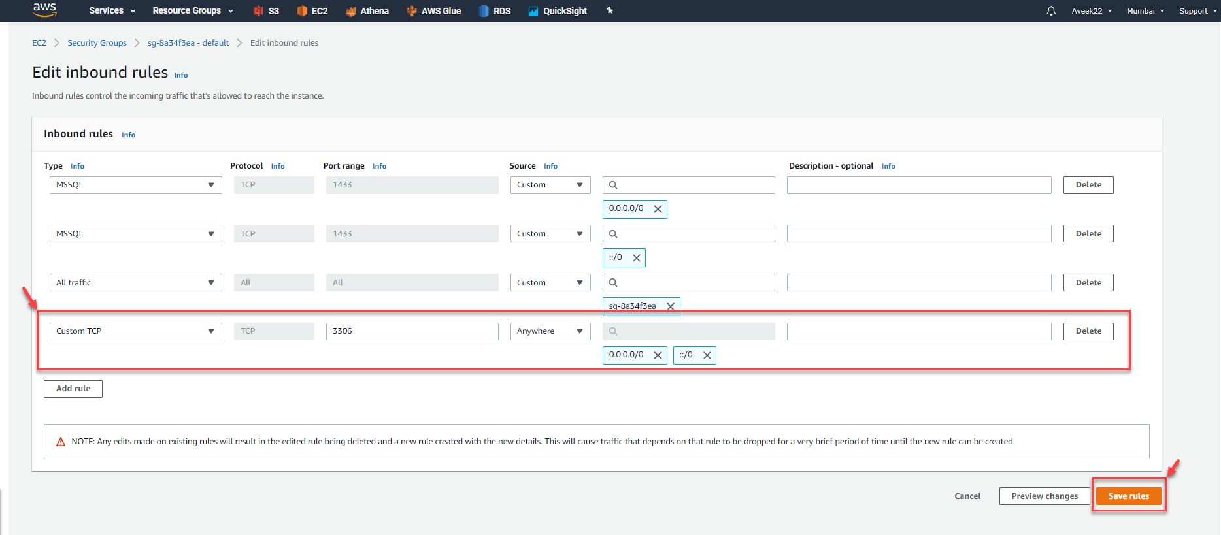Screen dimensions: 1221x535
Task: Open the Port range column Info link
Action: 379,166
